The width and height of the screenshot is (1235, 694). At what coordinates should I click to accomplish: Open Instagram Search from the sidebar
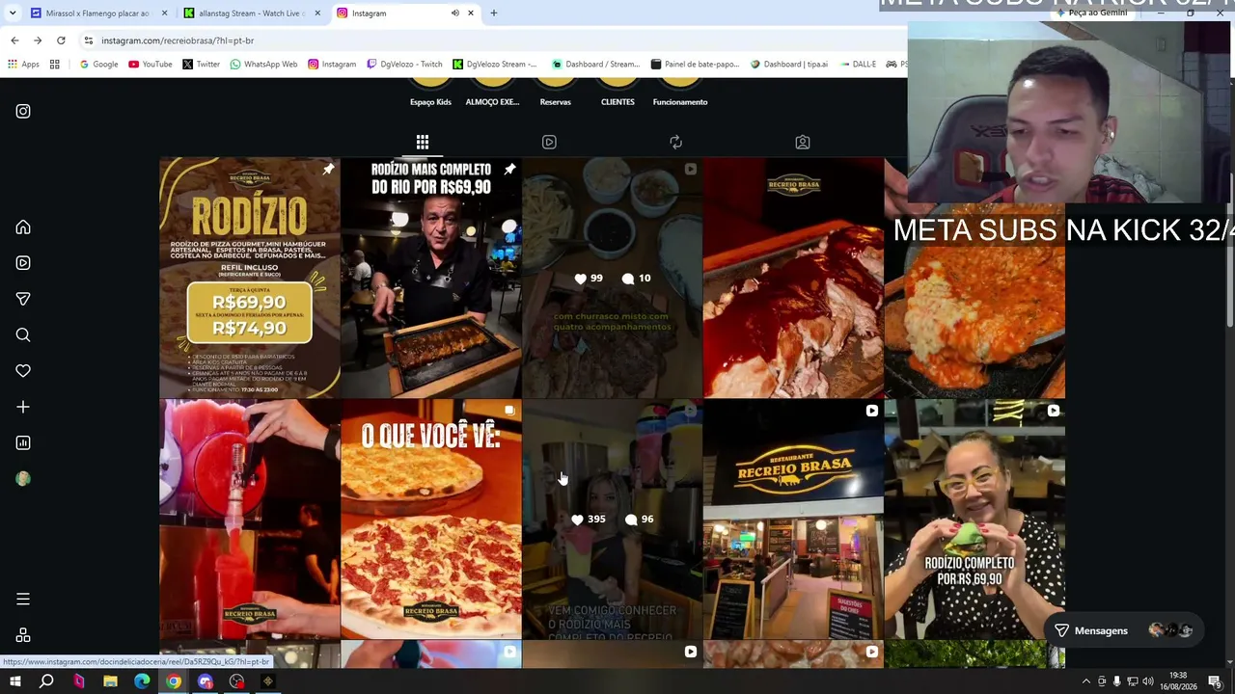pyautogui.click(x=23, y=335)
